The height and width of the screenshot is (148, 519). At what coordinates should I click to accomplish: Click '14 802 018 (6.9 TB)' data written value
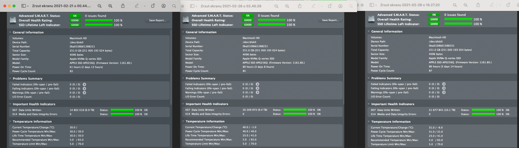pos(82,110)
